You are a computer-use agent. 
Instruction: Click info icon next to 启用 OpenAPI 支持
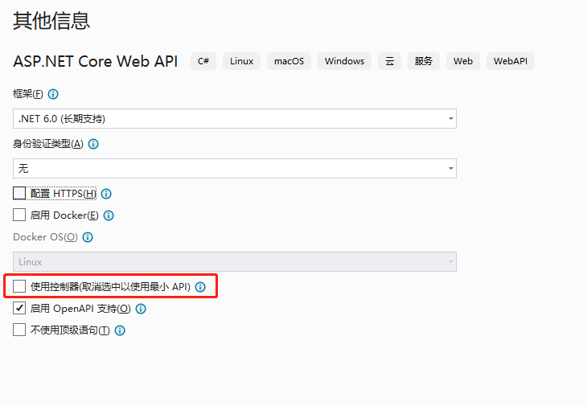(141, 309)
